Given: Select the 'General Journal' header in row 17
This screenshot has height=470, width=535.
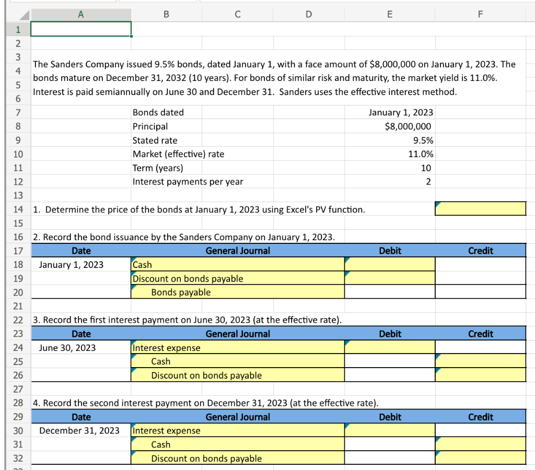Looking at the screenshot, I should [238, 251].
